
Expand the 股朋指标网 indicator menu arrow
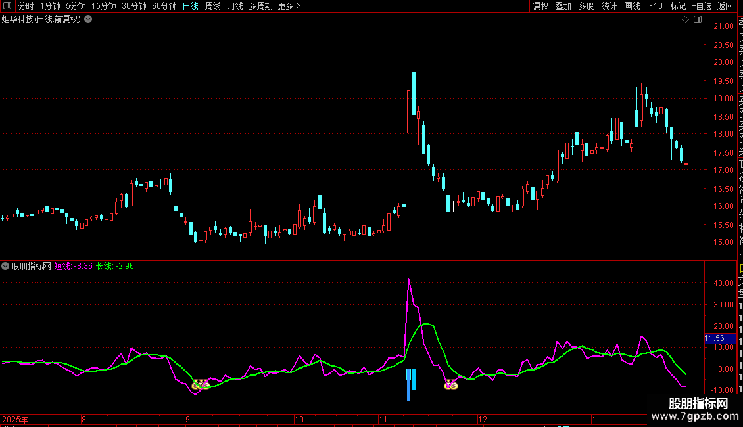pos(6,267)
